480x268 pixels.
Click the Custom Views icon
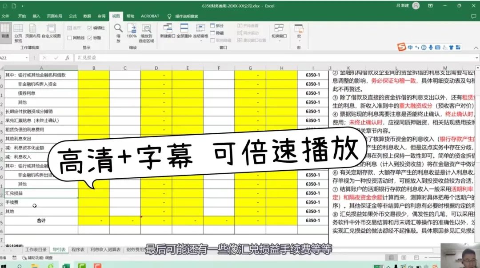tap(52, 33)
